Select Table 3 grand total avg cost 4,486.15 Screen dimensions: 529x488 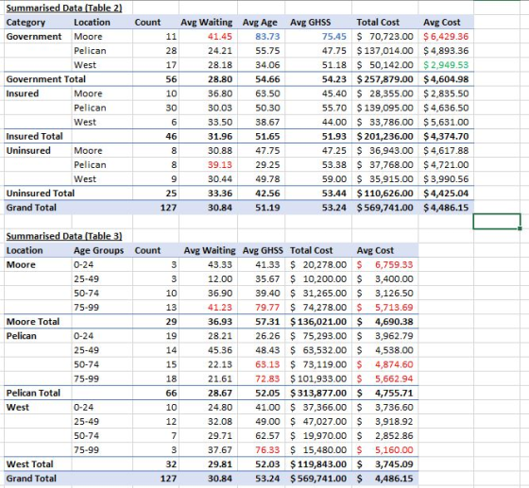[x=394, y=479]
